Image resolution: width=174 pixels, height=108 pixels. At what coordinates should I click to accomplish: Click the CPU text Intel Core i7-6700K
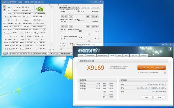click(151, 88)
